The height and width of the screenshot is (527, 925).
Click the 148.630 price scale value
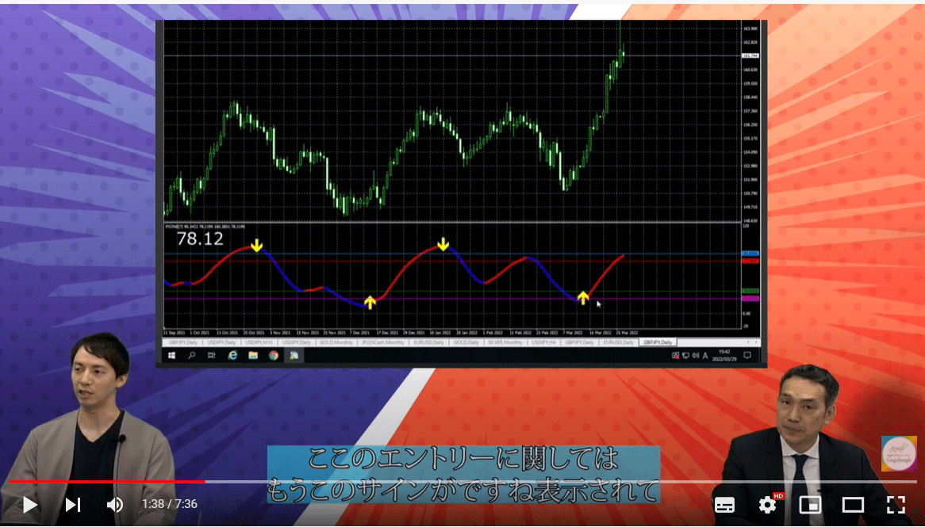(750, 221)
